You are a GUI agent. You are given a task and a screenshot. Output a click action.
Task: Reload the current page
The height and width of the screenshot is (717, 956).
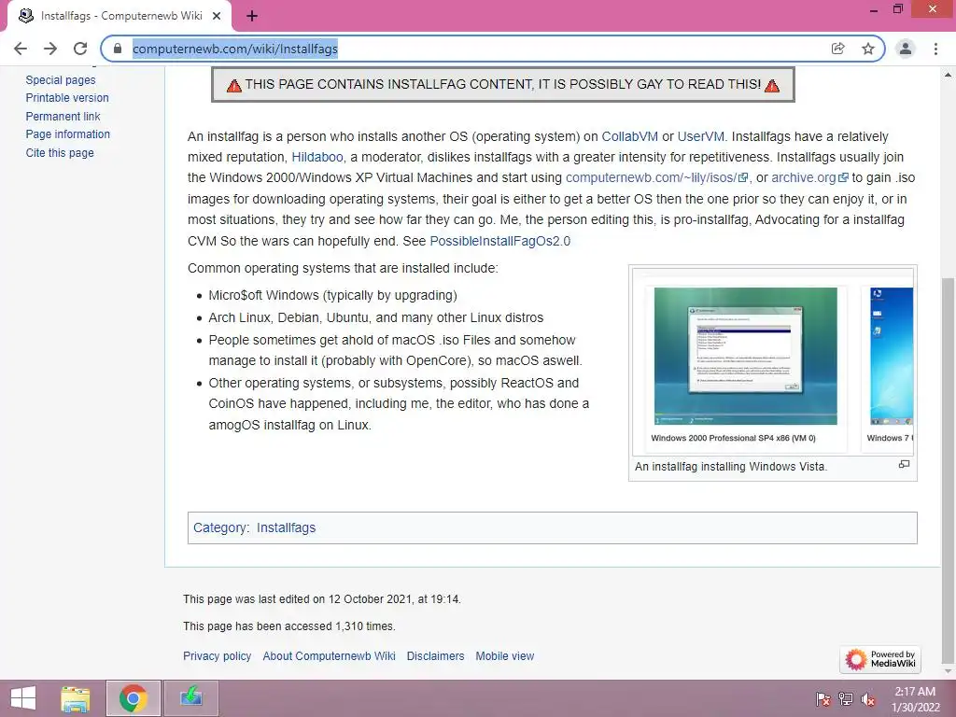[x=80, y=49]
